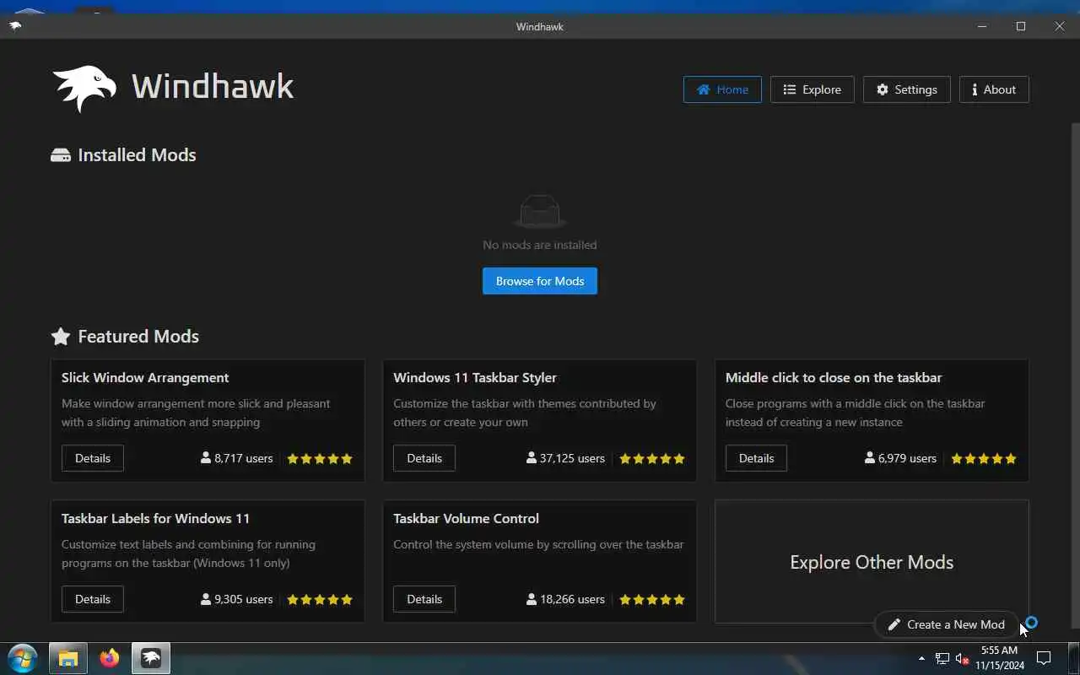Click the user icon beside 18,266 users
This screenshot has width=1080, height=675.
532,599
